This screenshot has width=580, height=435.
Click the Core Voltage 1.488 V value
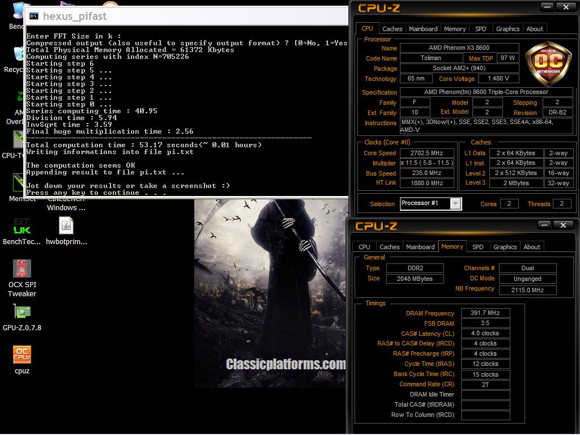(x=498, y=78)
